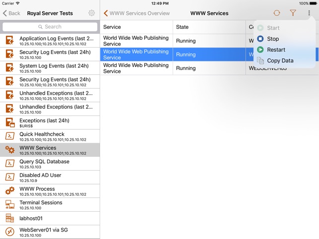The height and width of the screenshot is (239, 319).
Task: Return to WWW Services Overview
Action: pyautogui.click(x=136, y=13)
